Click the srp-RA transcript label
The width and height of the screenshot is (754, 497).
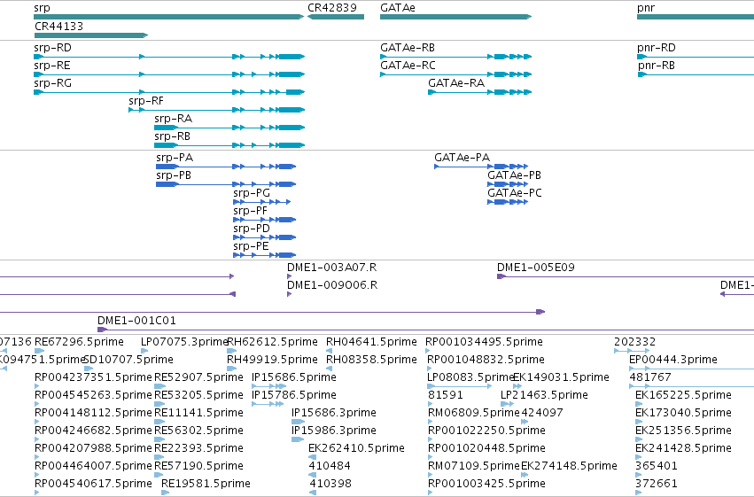[173, 119]
